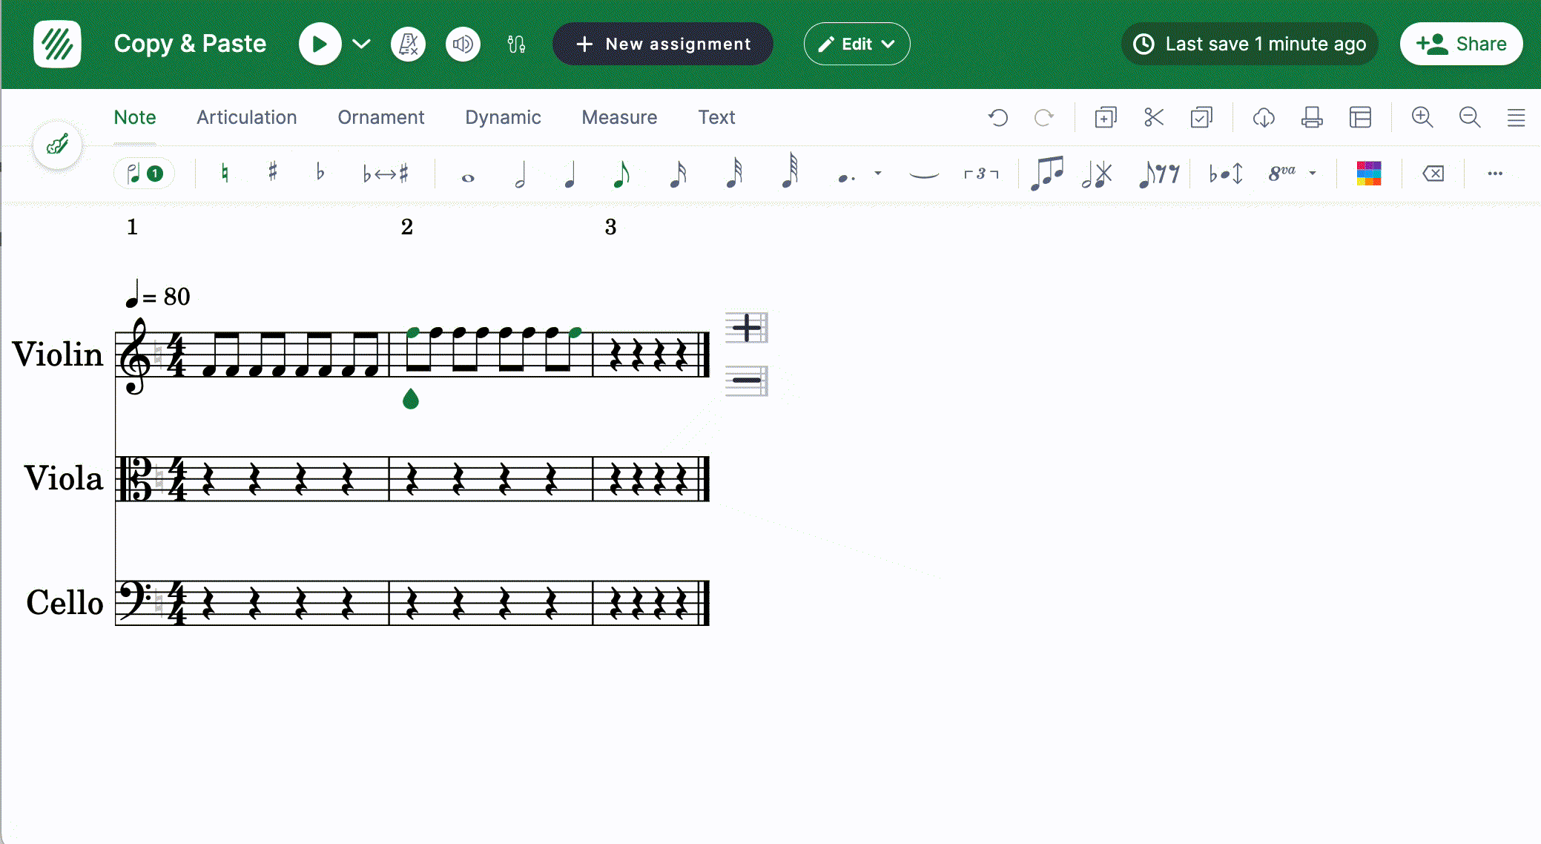Expand playback options chevron beside play button

(x=361, y=44)
